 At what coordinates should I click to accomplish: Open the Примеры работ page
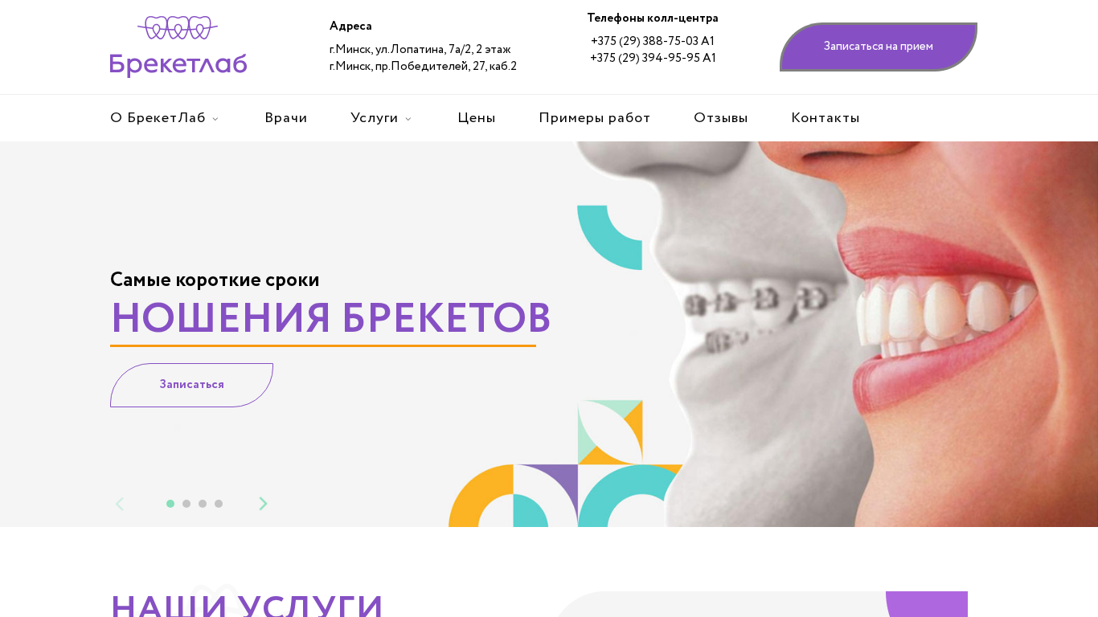595,118
